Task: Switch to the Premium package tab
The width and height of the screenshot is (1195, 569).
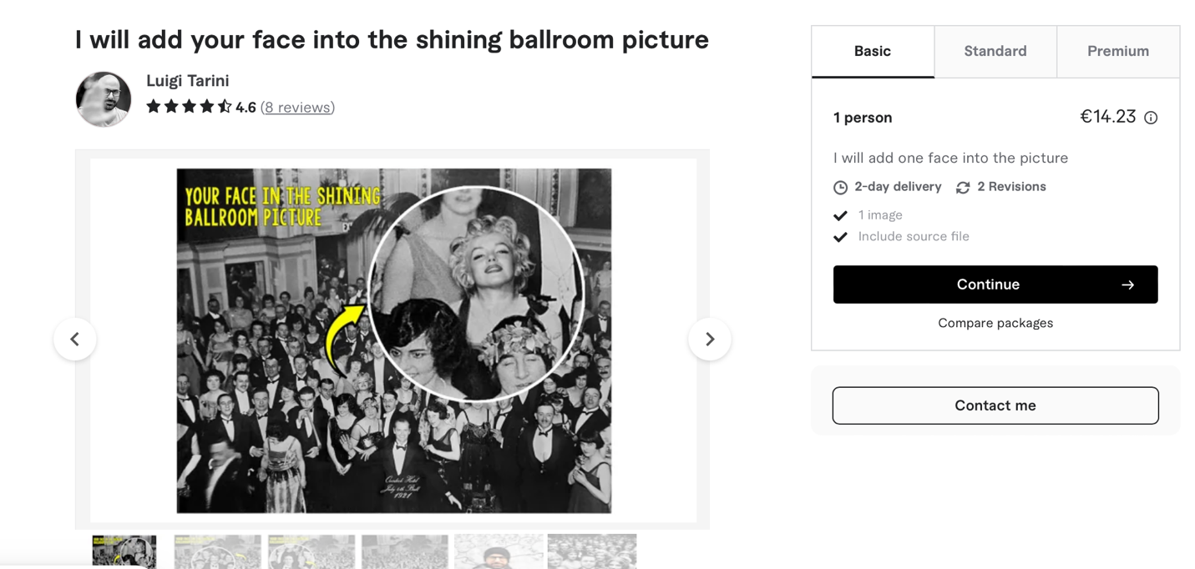Action: click(x=1117, y=51)
